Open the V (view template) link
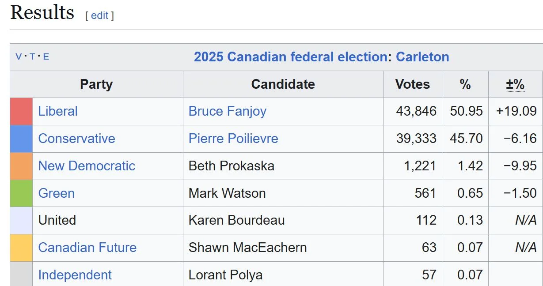The width and height of the screenshot is (543, 286). click(19, 57)
